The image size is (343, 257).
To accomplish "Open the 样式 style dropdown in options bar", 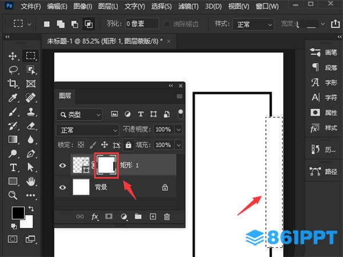I will click(253, 24).
